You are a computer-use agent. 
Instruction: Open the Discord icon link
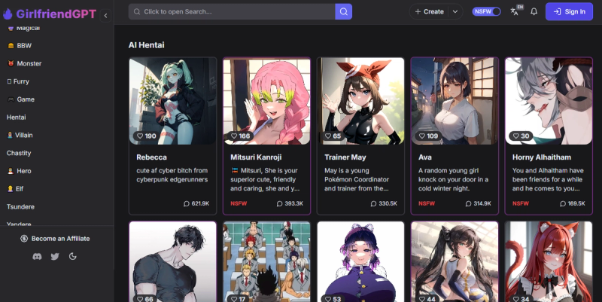(37, 256)
